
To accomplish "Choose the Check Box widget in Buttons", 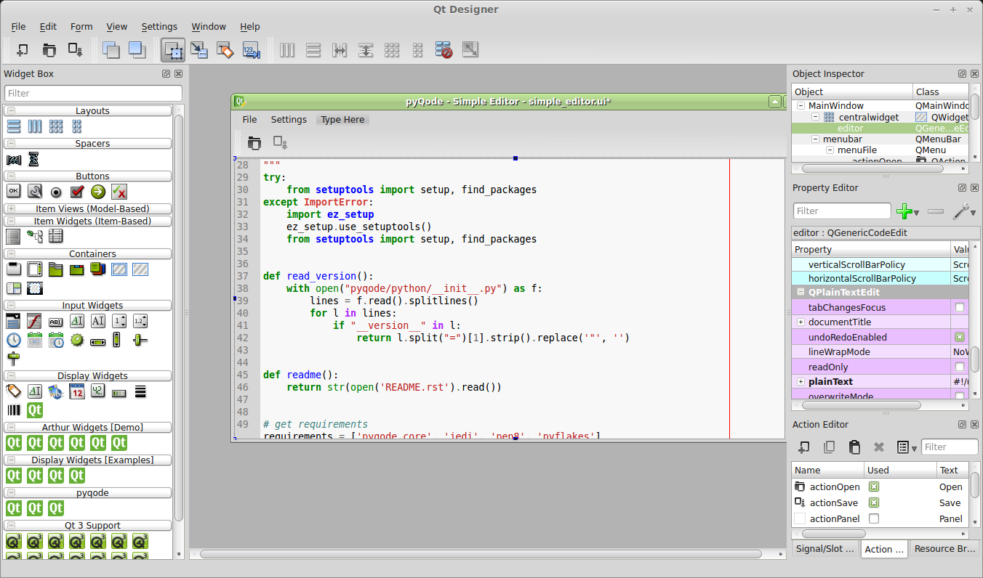I will pyautogui.click(x=77, y=192).
